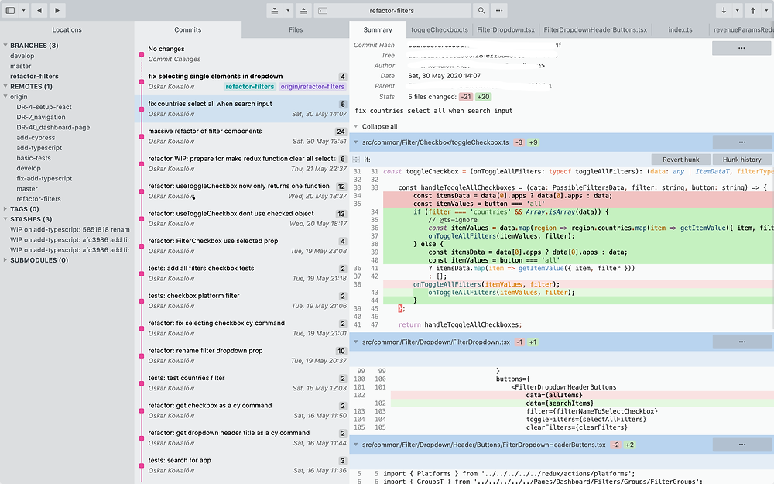This screenshot has height=484, width=774.
Task: Open the pull options dropdown arrow
Action: point(737,10)
